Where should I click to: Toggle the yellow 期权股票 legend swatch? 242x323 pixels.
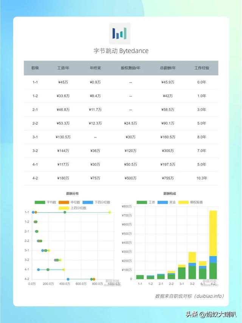[x=183, y=202]
